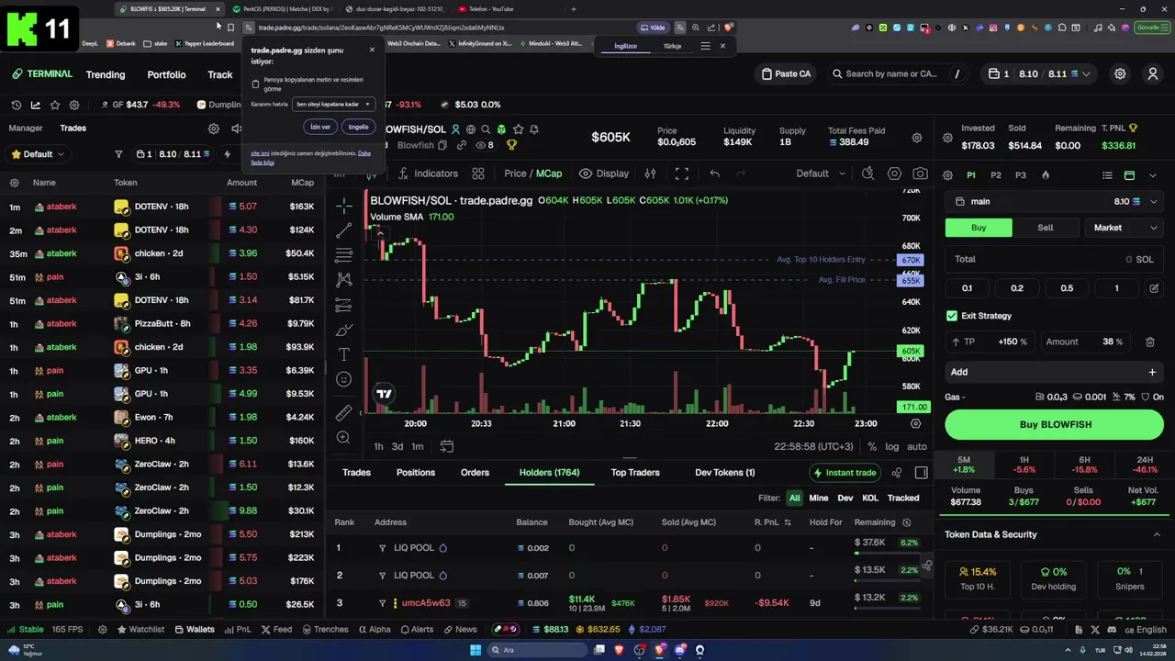Allow clipboard permission with İzin ver
1175x661 pixels.
319,127
